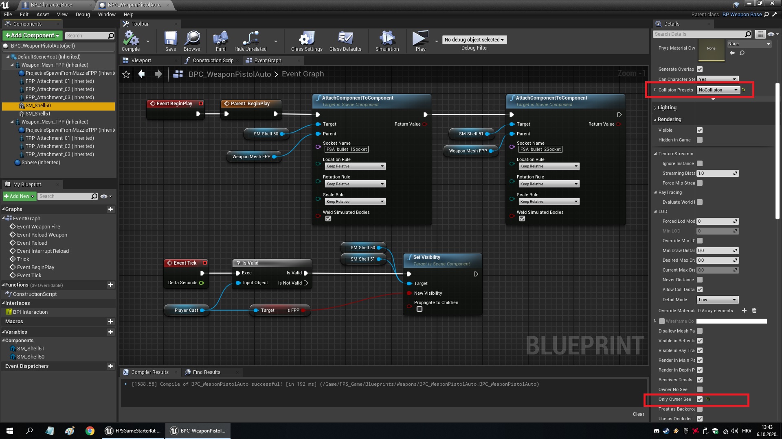Viewport: 782px width, 439px height.
Task: Toggle Only Owner See checkbox
Action: (700, 399)
